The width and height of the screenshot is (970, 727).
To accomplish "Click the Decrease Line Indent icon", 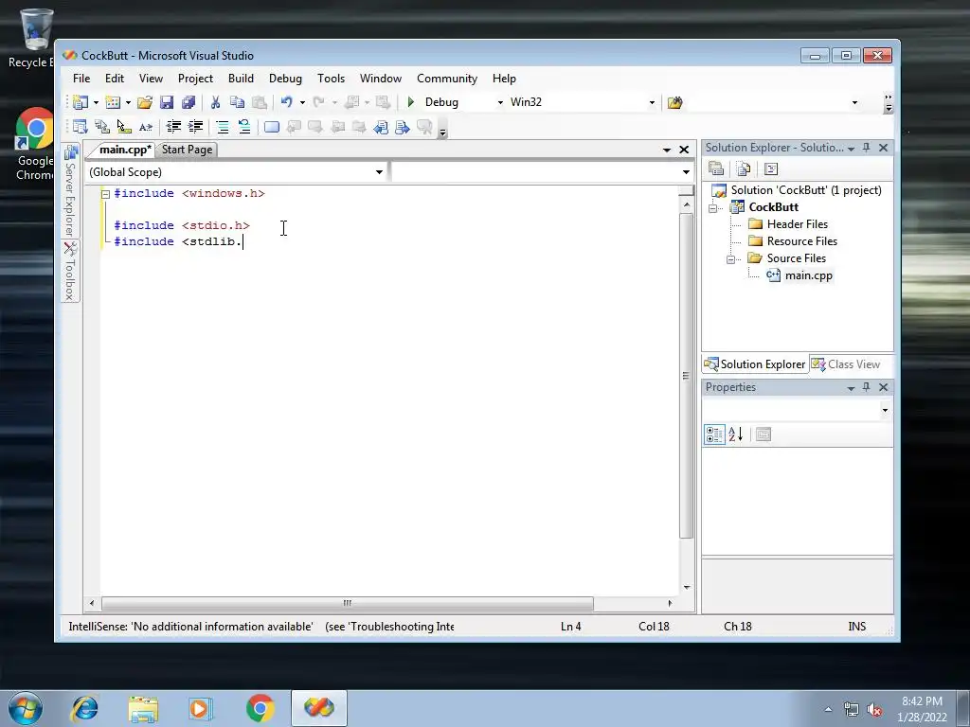I will [x=174, y=127].
